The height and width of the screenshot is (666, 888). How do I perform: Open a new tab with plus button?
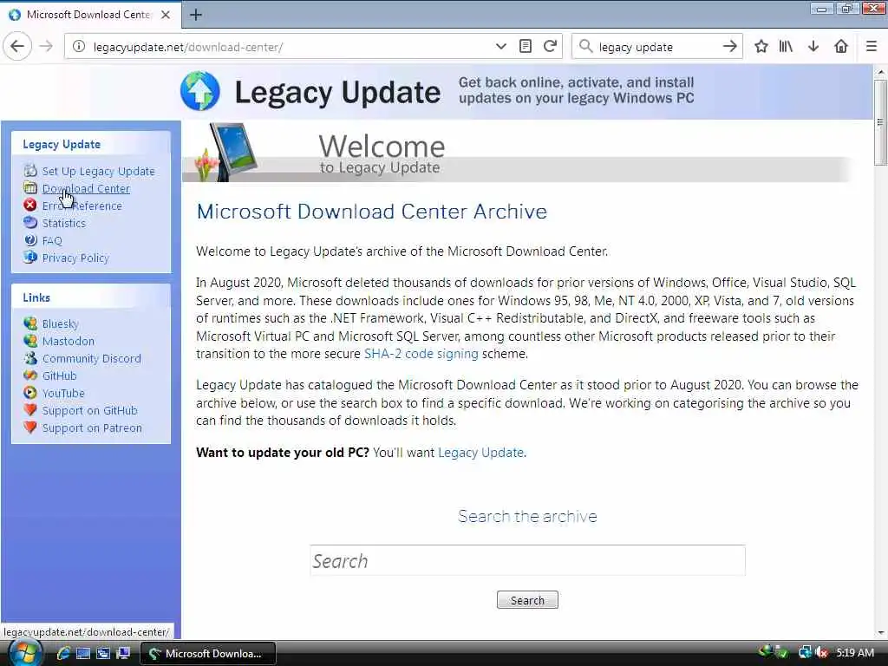196,15
